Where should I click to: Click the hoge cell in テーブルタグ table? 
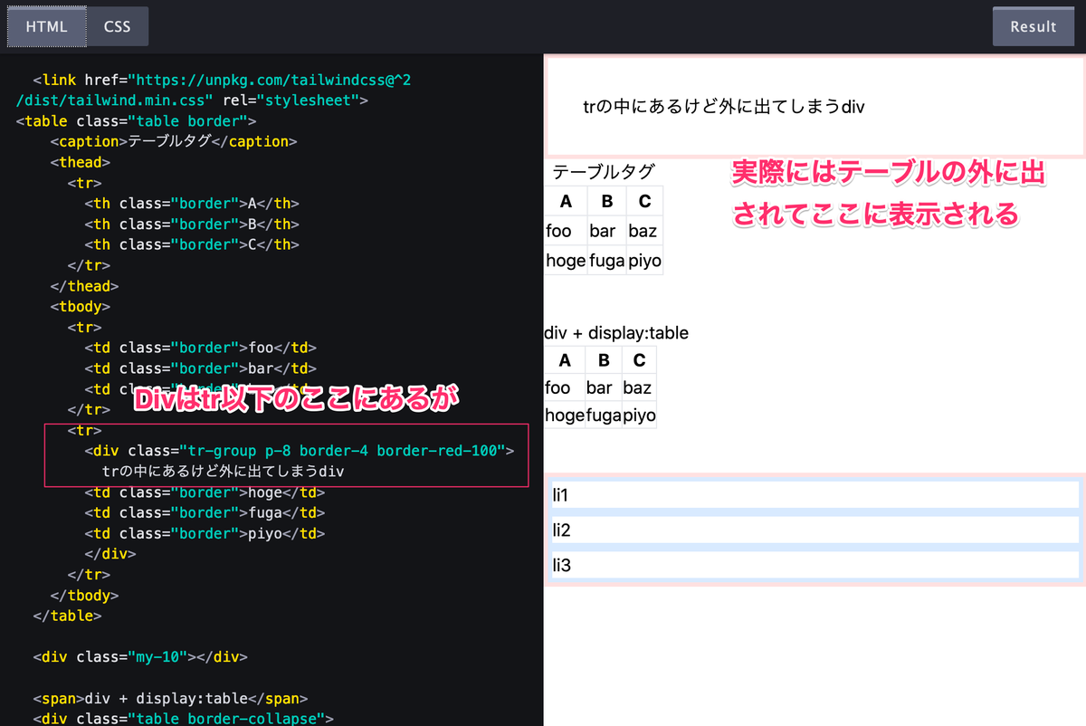tap(566, 261)
